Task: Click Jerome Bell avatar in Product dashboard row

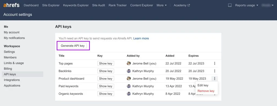Action: [129, 78]
